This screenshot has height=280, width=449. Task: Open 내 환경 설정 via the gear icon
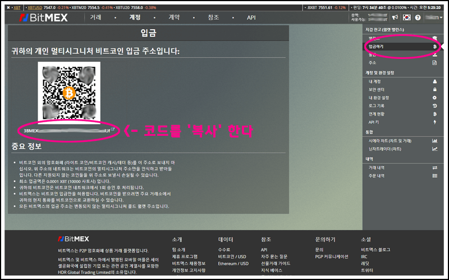(x=434, y=98)
